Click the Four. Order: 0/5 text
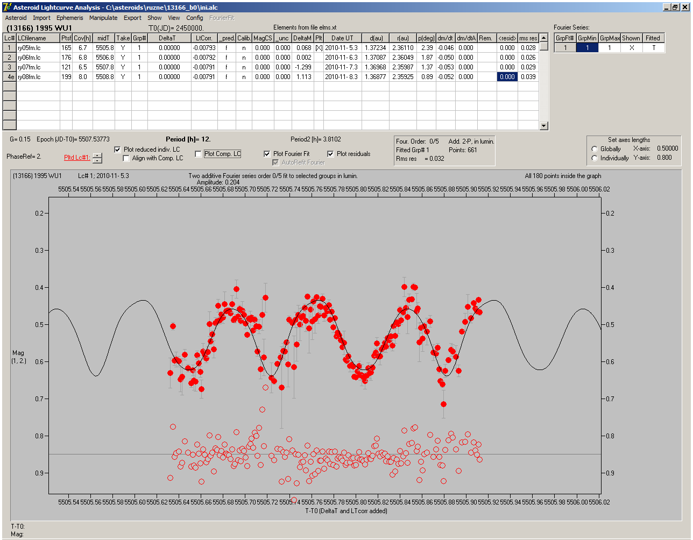 coord(418,141)
